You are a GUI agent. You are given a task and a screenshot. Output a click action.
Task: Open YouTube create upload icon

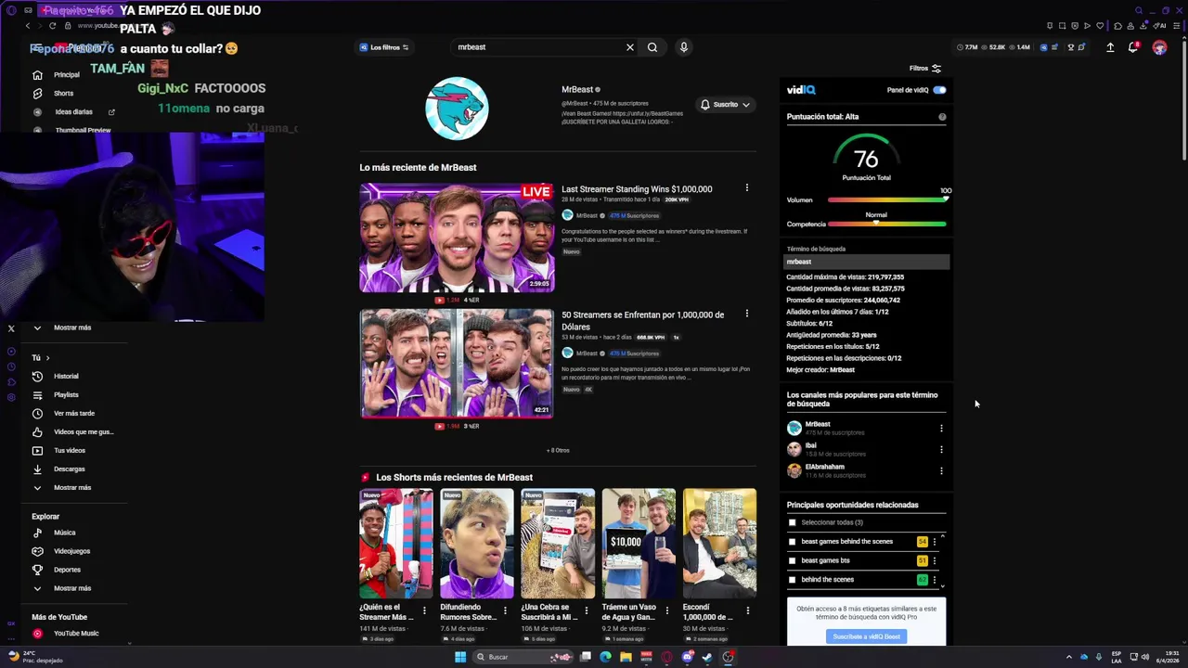pos(1110,47)
